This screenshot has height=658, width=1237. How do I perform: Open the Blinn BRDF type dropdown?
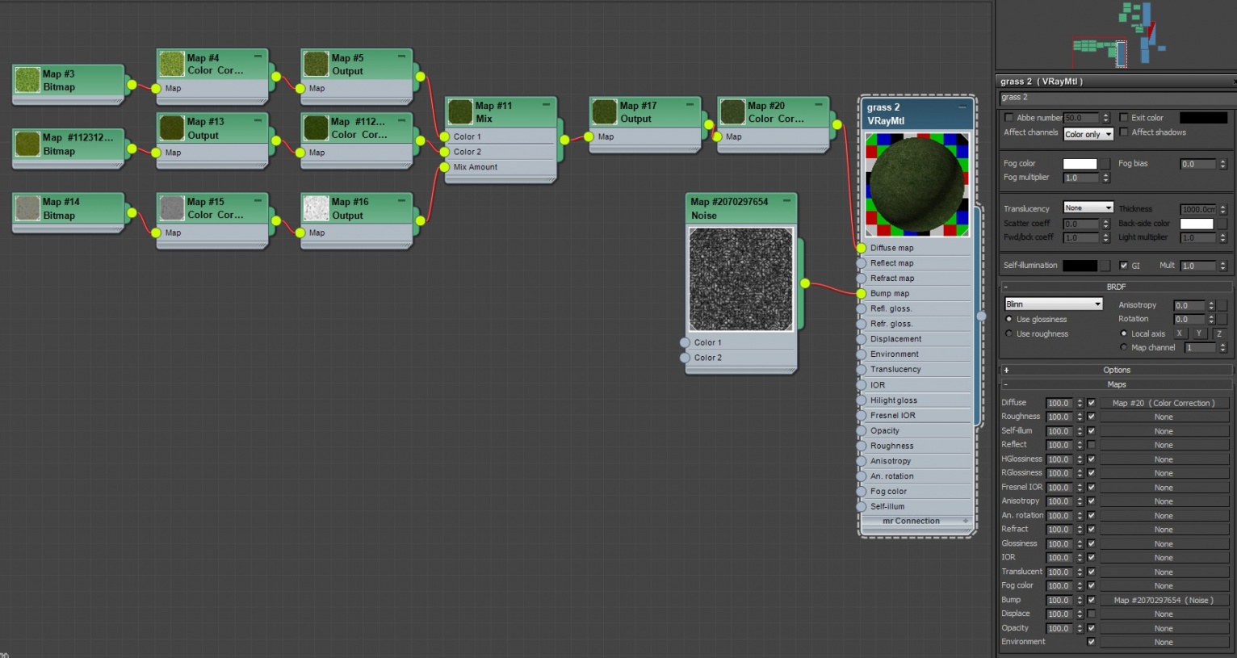[1054, 304]
